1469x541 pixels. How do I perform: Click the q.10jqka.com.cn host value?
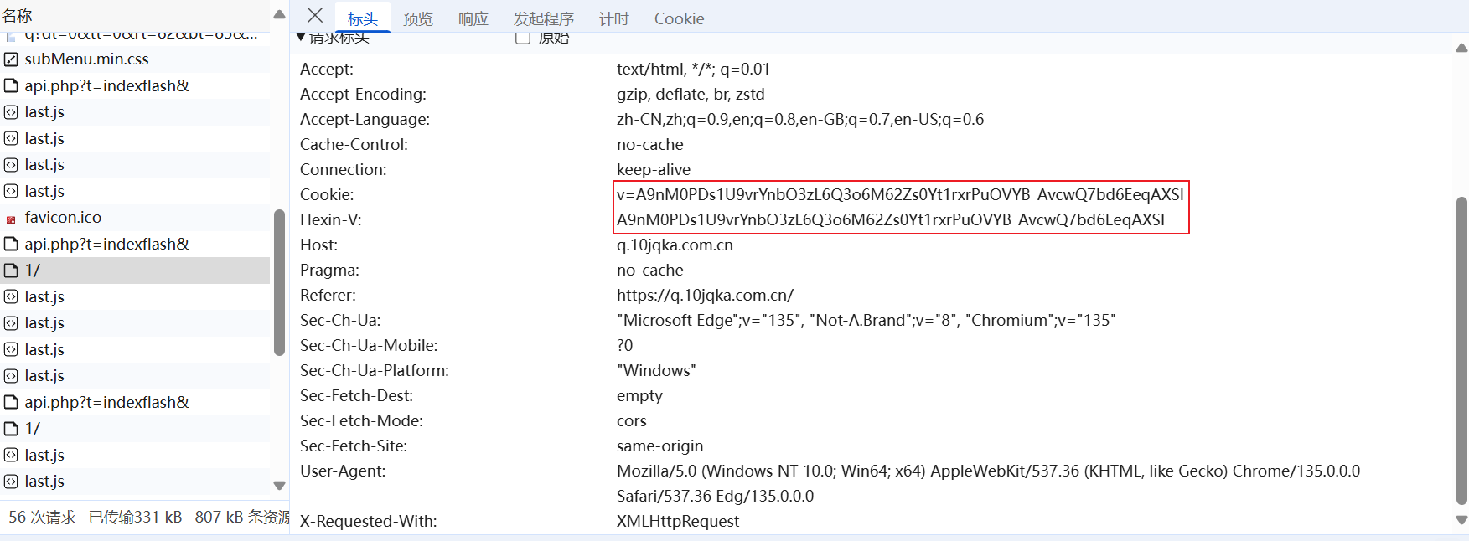click(675, 245)
